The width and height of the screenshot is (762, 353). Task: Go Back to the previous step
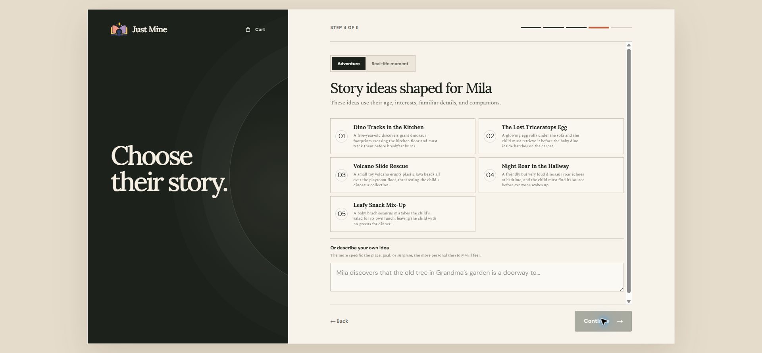(339, 321)
